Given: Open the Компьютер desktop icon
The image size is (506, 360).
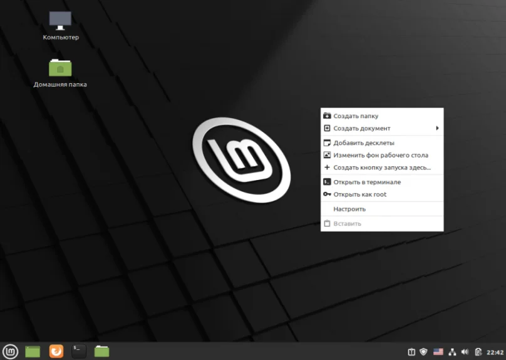Looking at the screenshot, I should tap(60, 21).
